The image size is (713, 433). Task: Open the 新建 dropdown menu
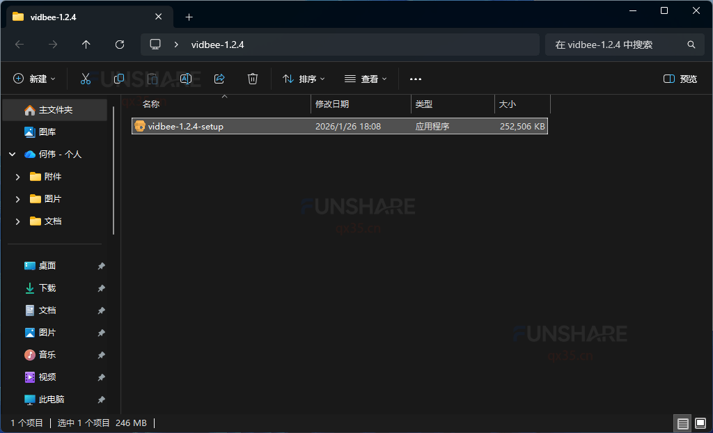(34, 79)
